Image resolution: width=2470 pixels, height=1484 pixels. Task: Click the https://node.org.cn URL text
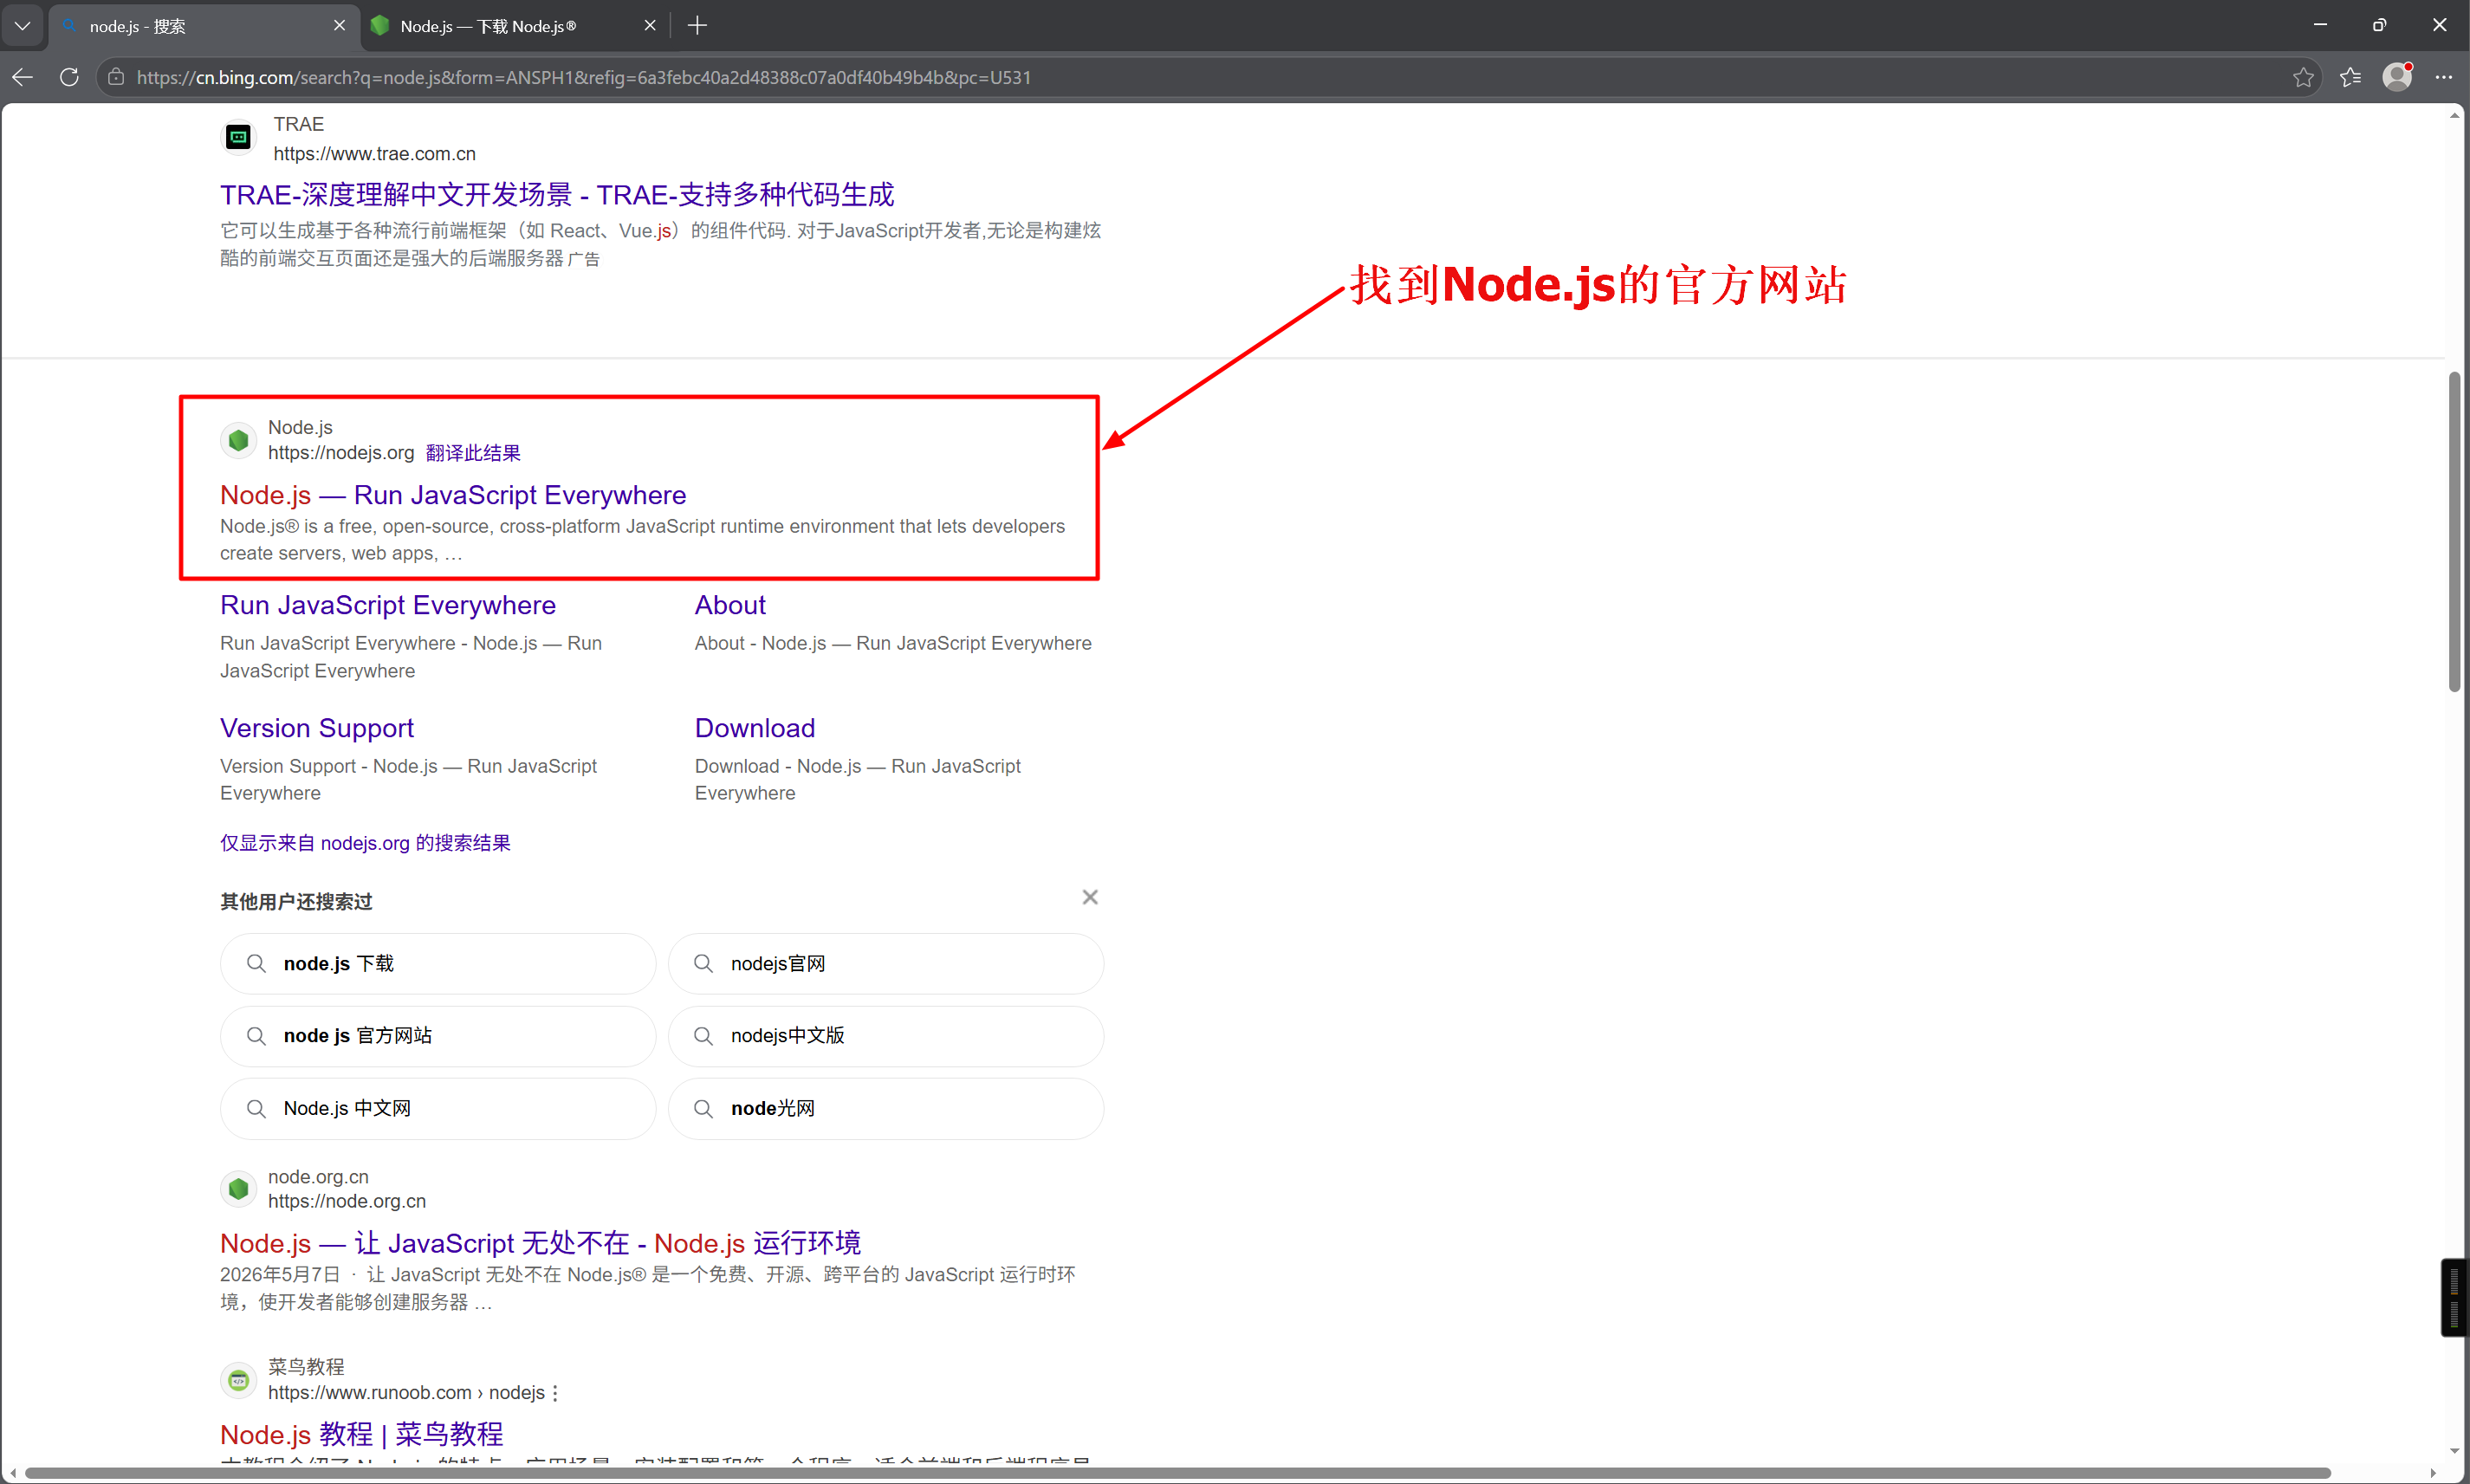coord(346,1201)
